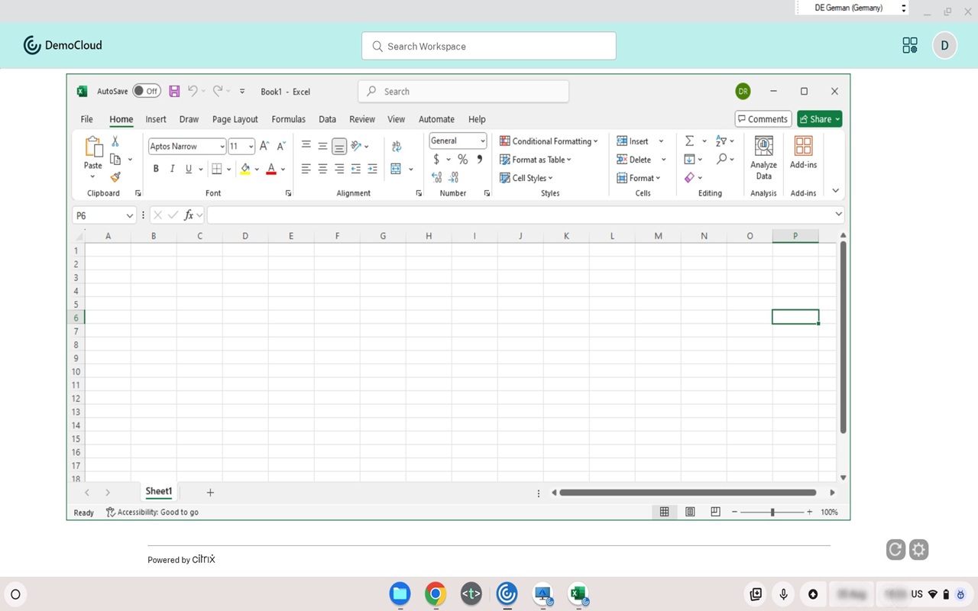Click the Save icon in Excel title bar

(174, 91)
